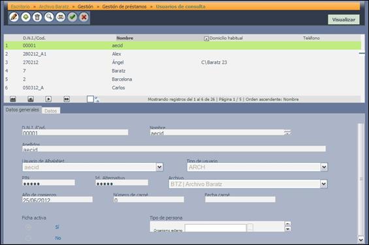Viewport: 369px width, 245px height.
Task: Click the code cell 280212_A1
Action: point(35,54)
